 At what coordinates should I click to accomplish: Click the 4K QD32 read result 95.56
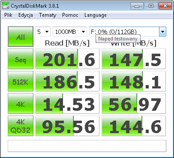67,126
